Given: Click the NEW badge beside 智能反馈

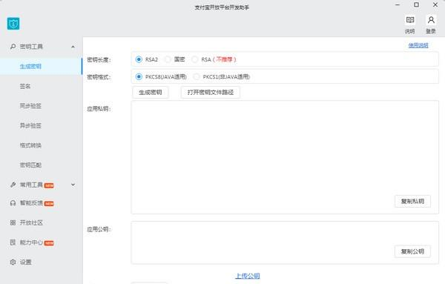Looking at the screenshot, I should coord(49,204).
